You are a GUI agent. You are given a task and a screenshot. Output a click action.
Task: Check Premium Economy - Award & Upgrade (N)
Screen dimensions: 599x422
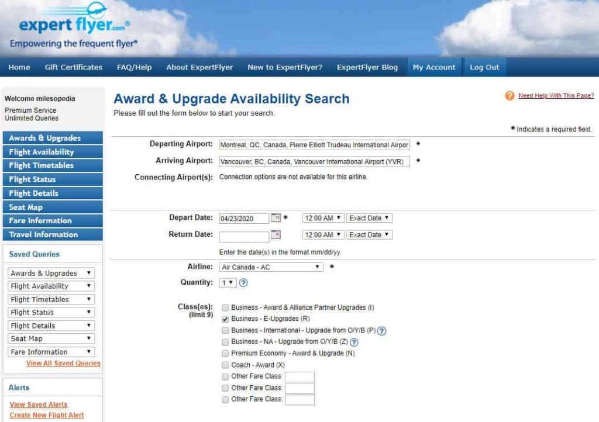click(x=225, y=354)
